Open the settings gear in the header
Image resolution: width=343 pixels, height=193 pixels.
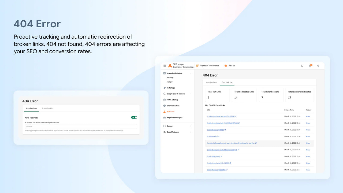click(318, 65)
